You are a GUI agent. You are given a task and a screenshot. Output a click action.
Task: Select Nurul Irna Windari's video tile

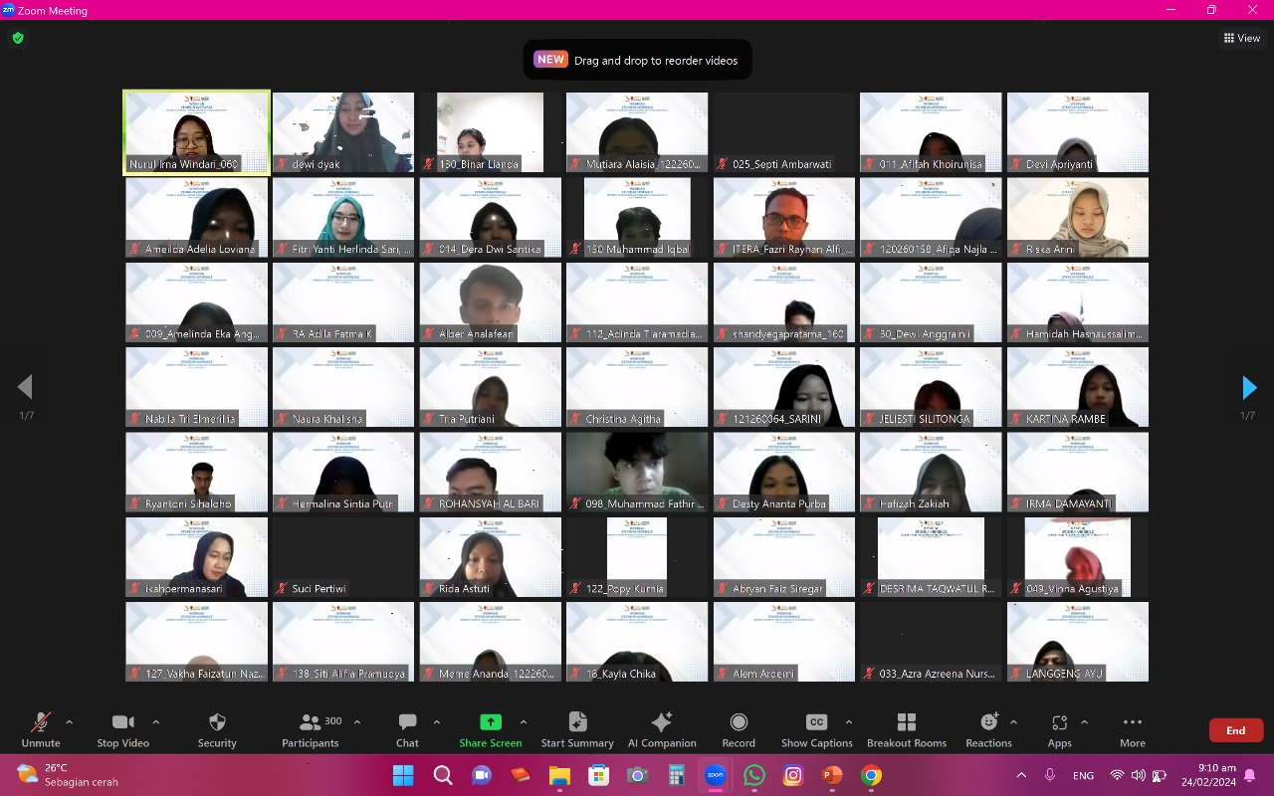coord(196,132)
